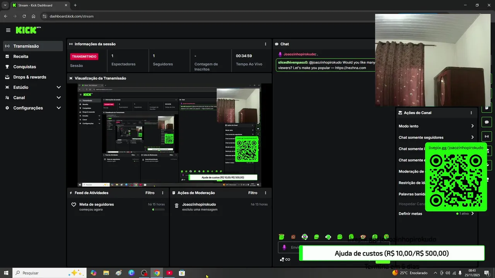The height and width of the screenshot is (278, 495).
Task: Expand the Estúdio sidebar section
Action: click(x=59, y=87)
